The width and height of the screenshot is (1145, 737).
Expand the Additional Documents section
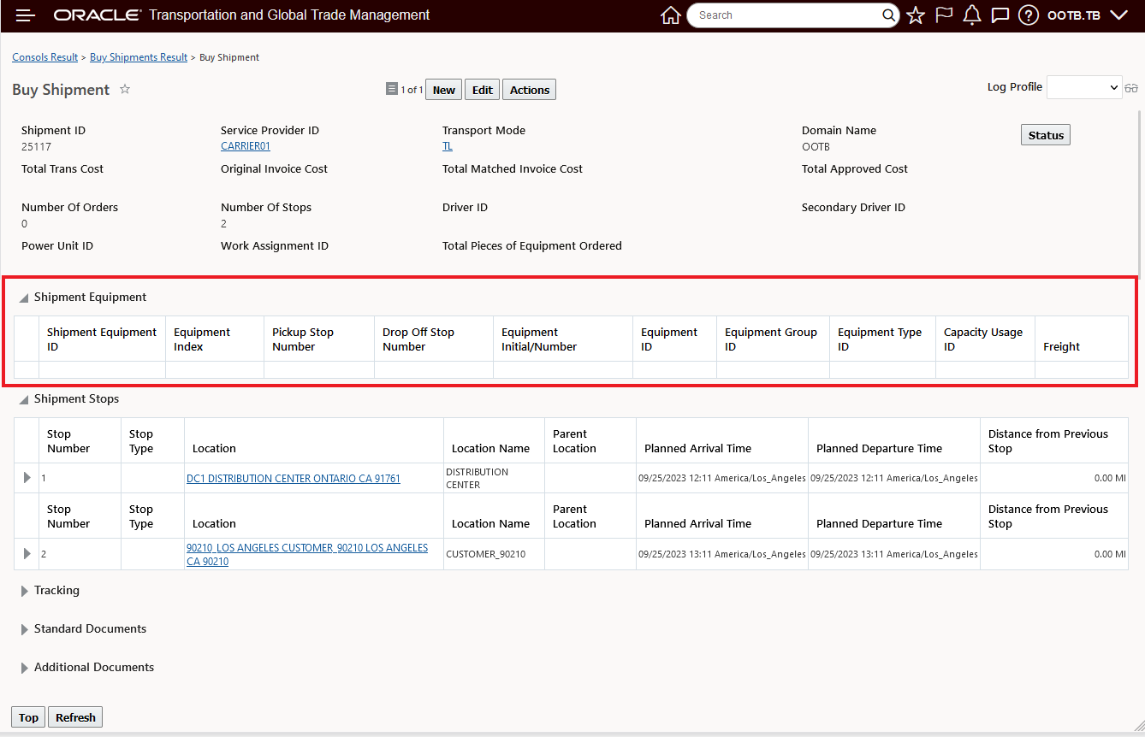tap(24, 668)
